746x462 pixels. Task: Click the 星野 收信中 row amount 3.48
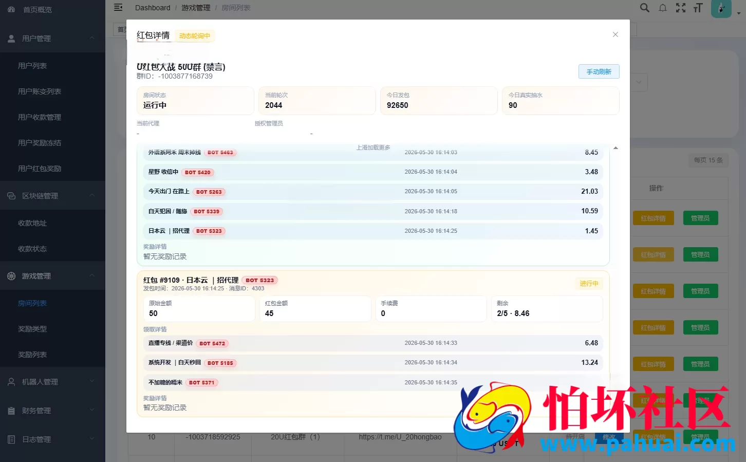[x=591, y=172]
